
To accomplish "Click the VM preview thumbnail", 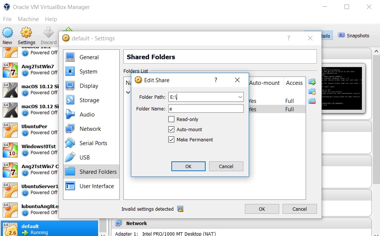I will 342,89.
